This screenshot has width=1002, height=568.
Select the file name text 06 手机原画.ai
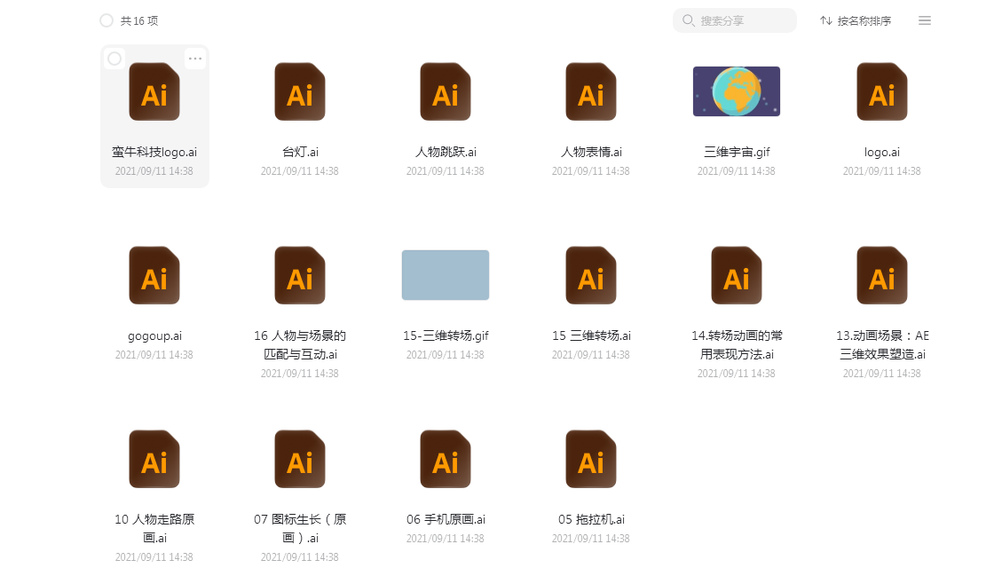446,519
